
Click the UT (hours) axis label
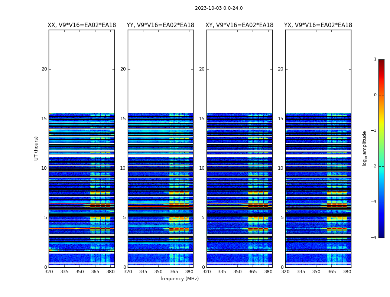point(36,148)
